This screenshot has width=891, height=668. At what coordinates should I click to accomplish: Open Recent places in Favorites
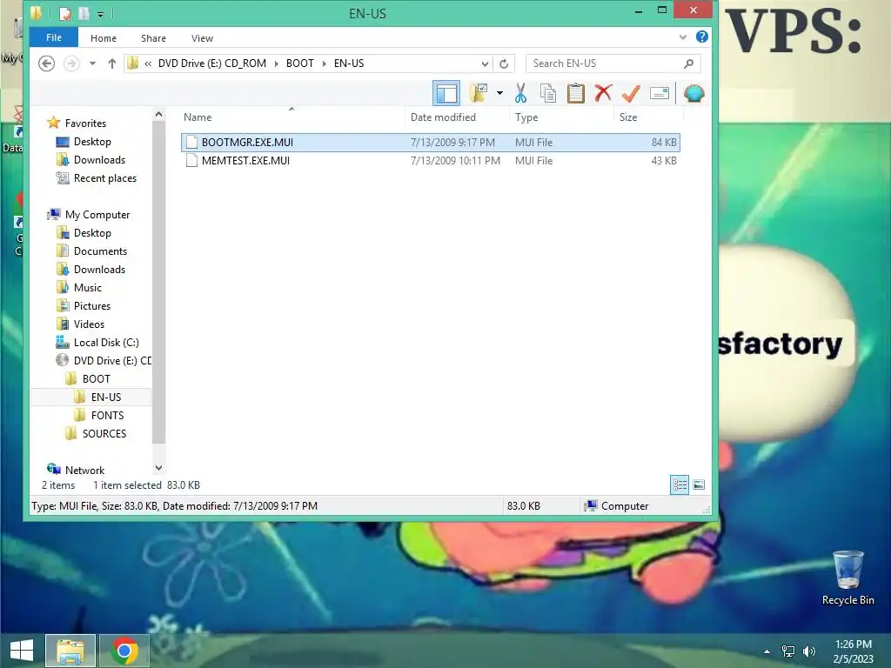[105, 177]
